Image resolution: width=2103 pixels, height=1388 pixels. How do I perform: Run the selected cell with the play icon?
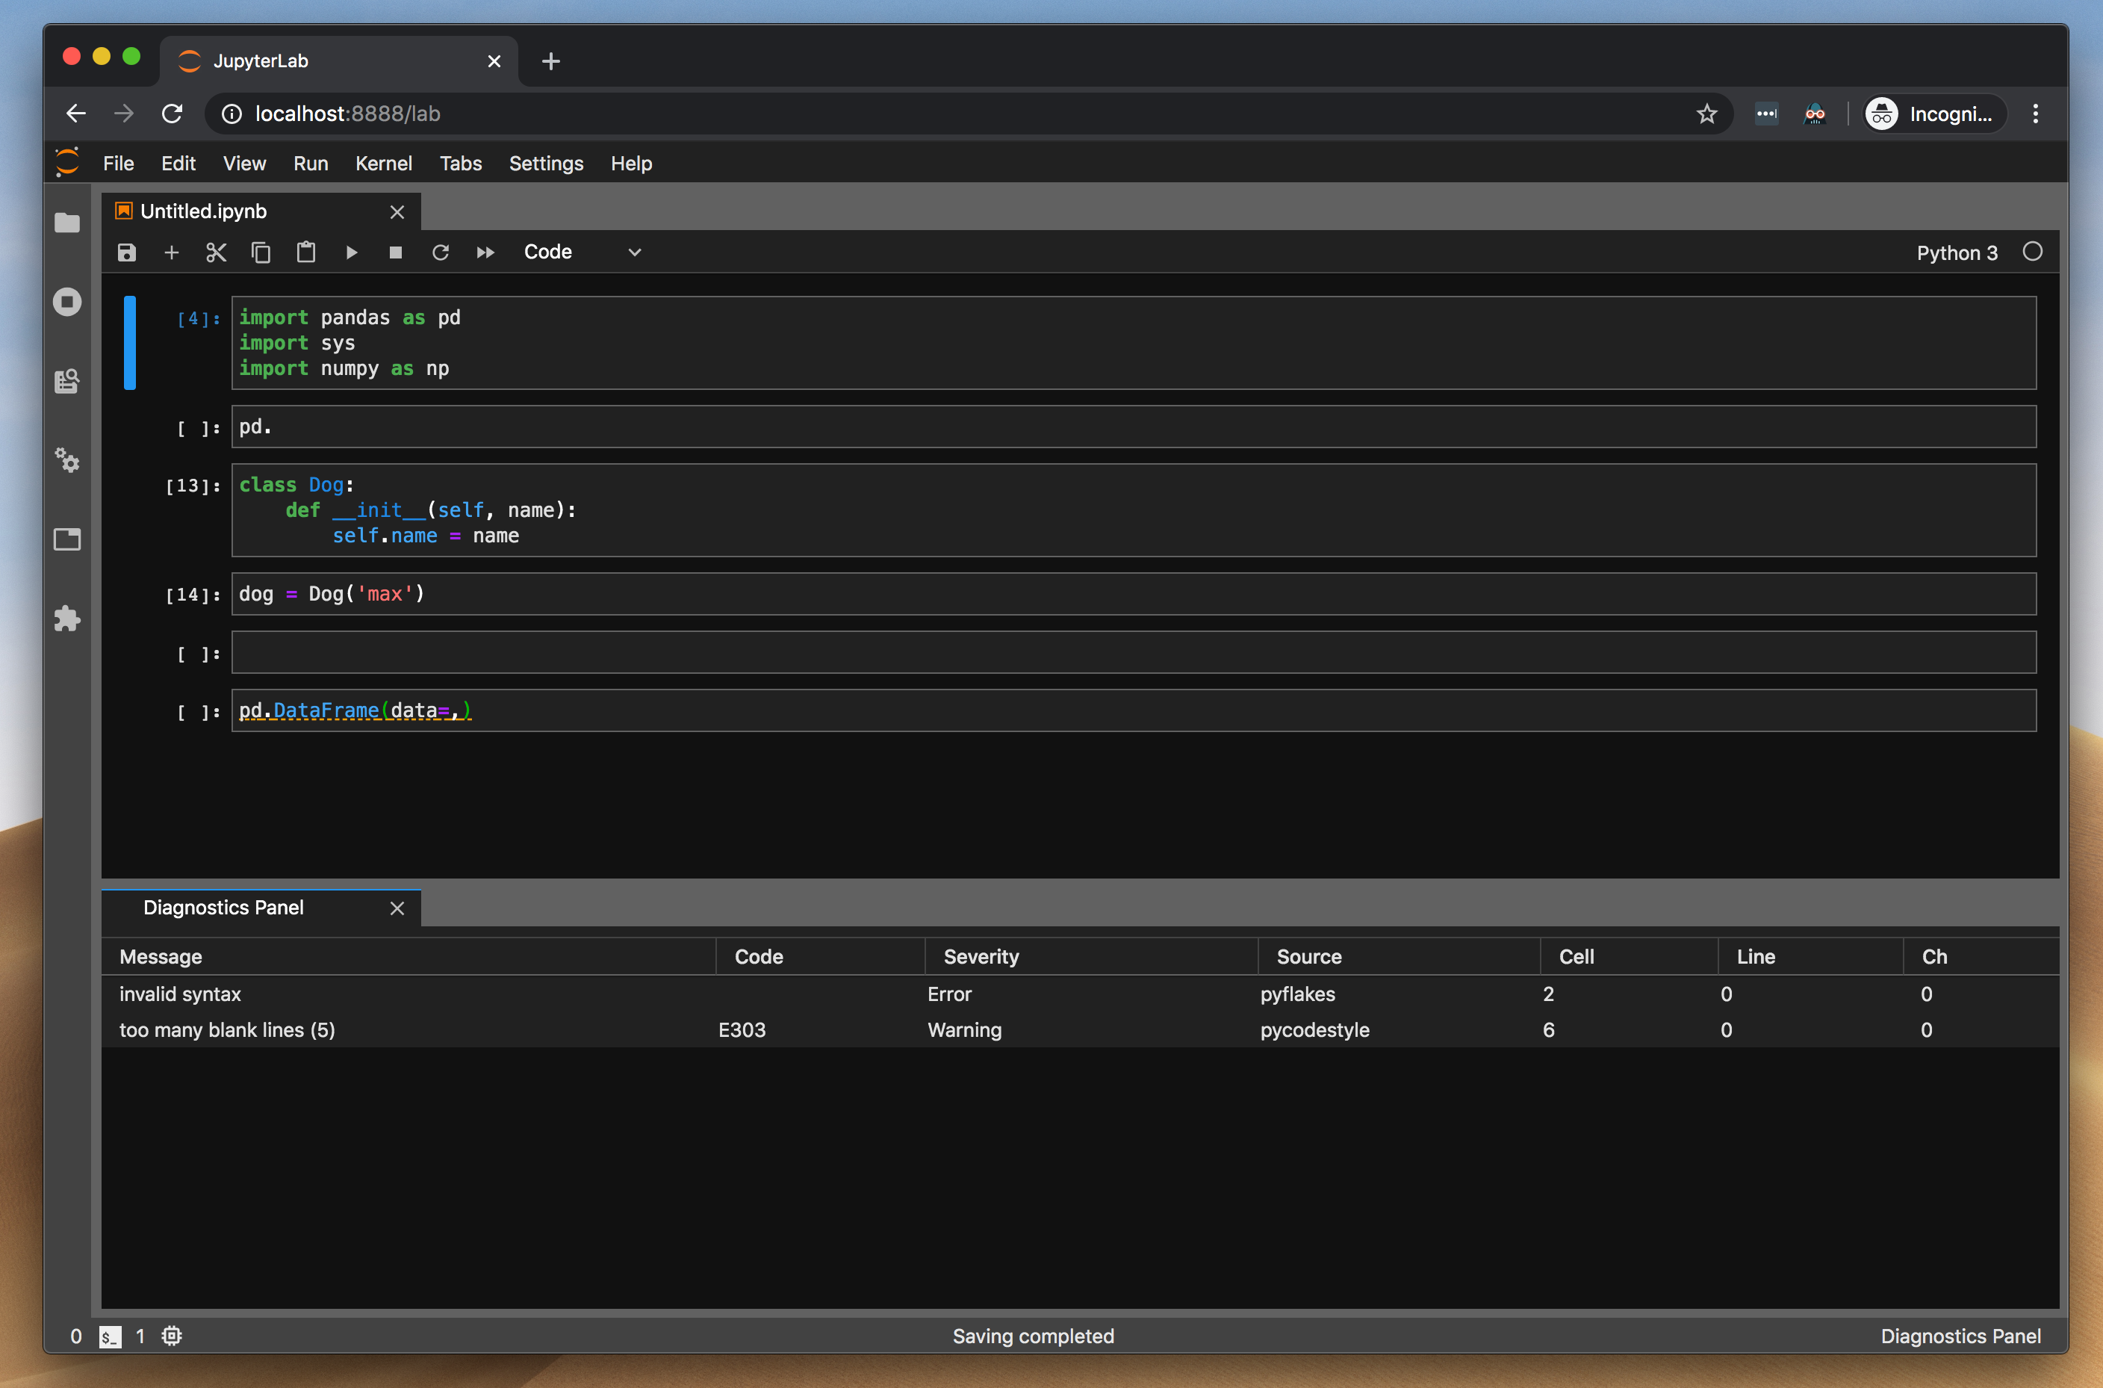click(x=351, y=252)
